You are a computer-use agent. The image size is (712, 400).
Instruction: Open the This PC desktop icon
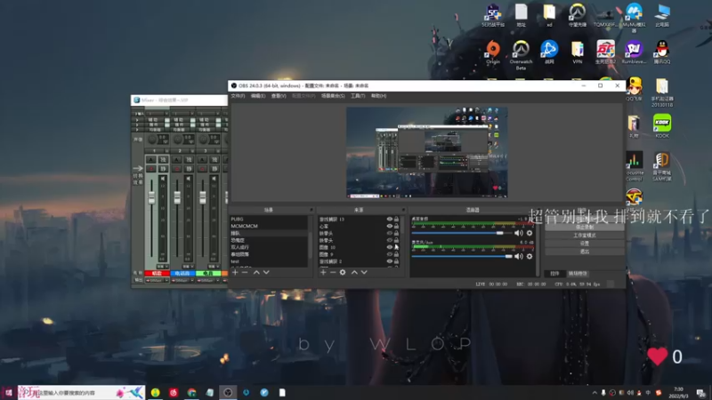point(662,15)
